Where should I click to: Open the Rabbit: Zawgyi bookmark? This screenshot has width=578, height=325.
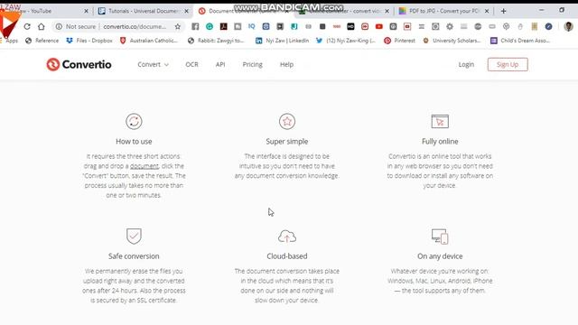pos(216,41)
